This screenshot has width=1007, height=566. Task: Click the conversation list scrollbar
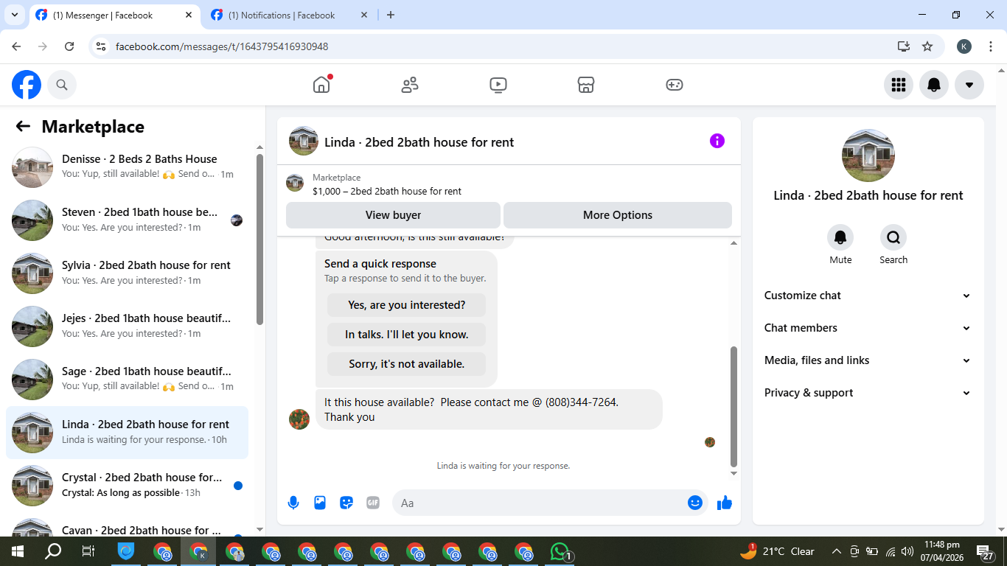pyautogui.click(x=259, y=239)
